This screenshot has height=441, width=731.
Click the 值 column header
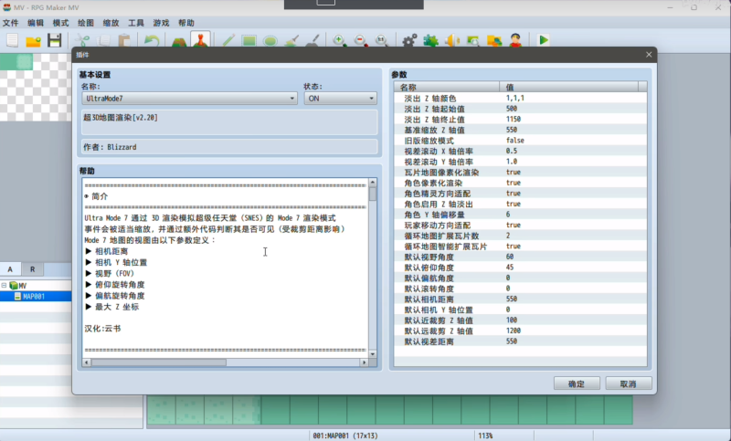pos(568,87)
